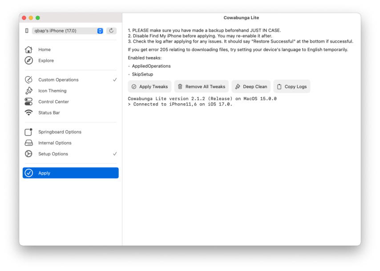Click the Custom Operations pencil-circle icon

click(x=28, y=80)
